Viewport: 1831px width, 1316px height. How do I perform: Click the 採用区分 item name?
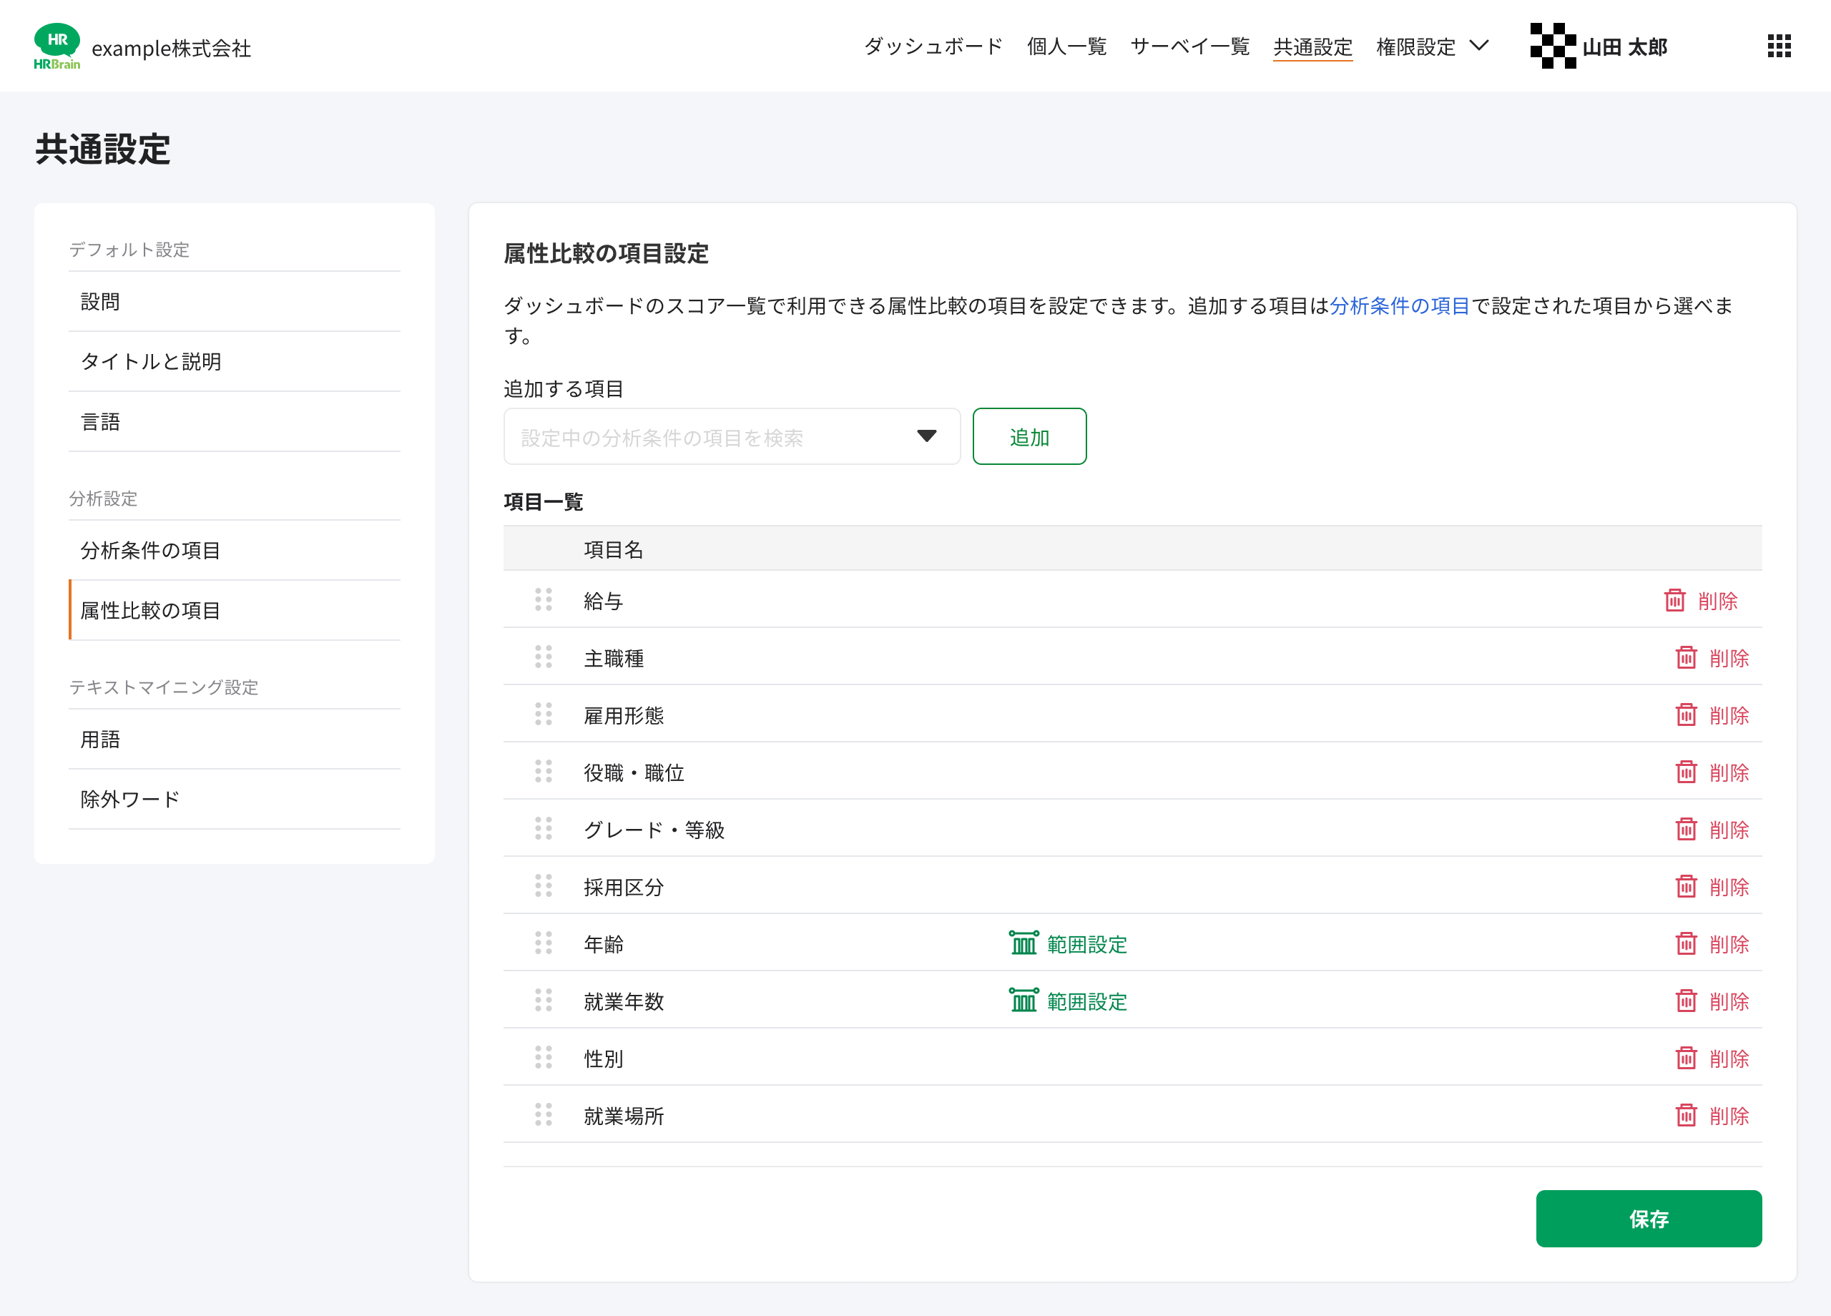[623, 888]
